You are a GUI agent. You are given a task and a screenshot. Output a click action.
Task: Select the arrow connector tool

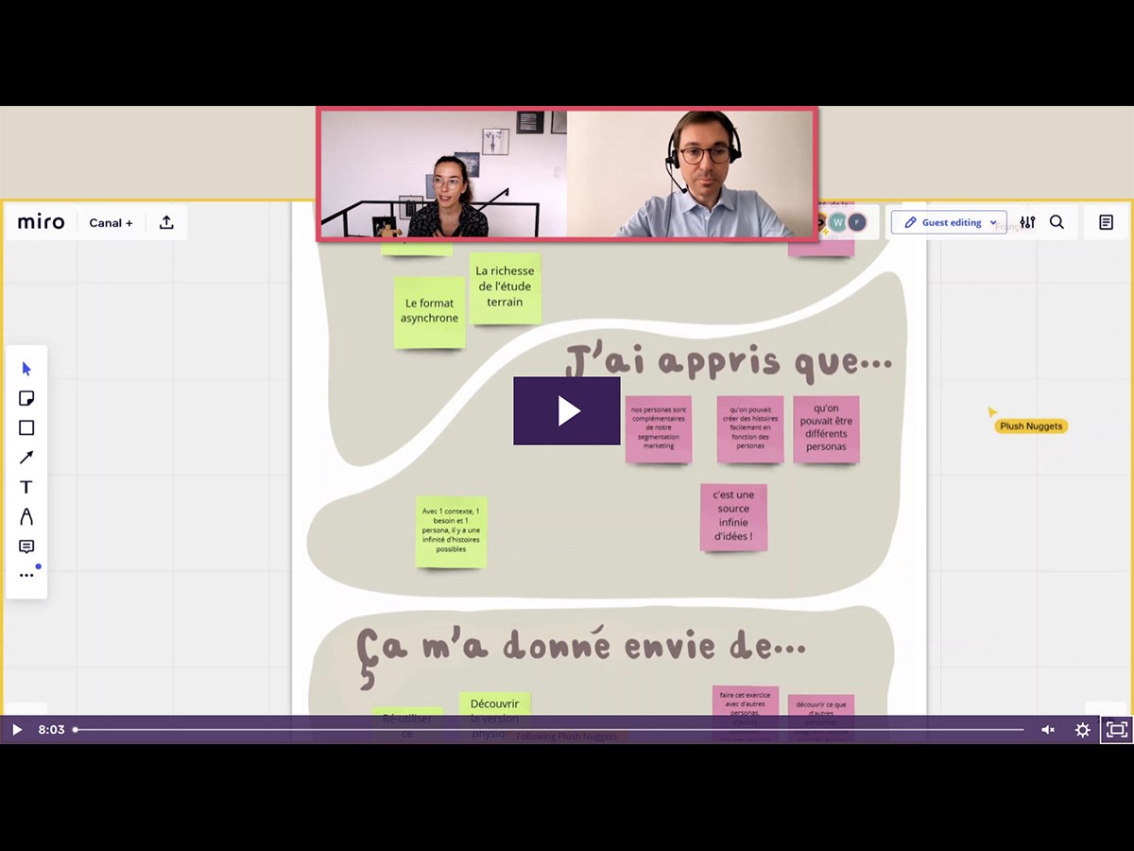pyautogui.click(x=26, y=458)
